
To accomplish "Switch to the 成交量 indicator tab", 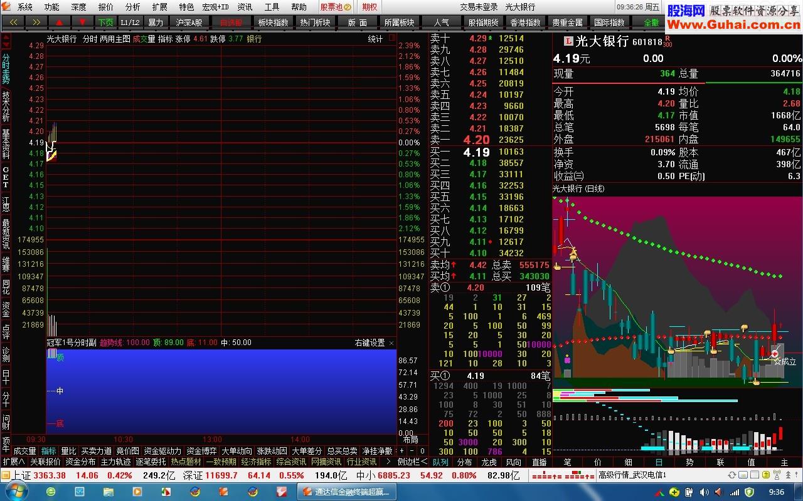I will coord(25,451).
